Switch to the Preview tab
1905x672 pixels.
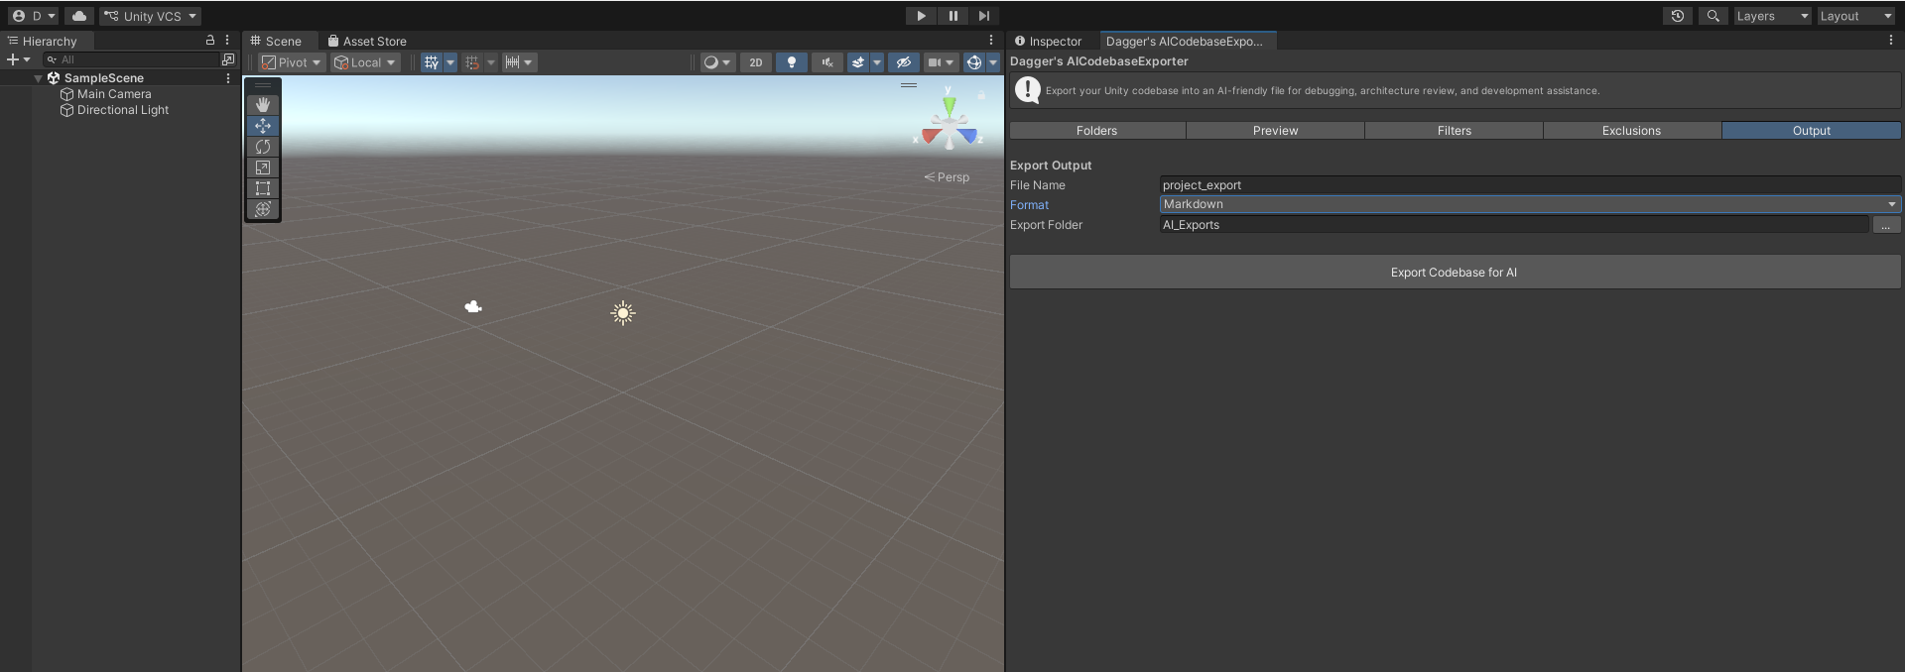[x=1275, y=131]
